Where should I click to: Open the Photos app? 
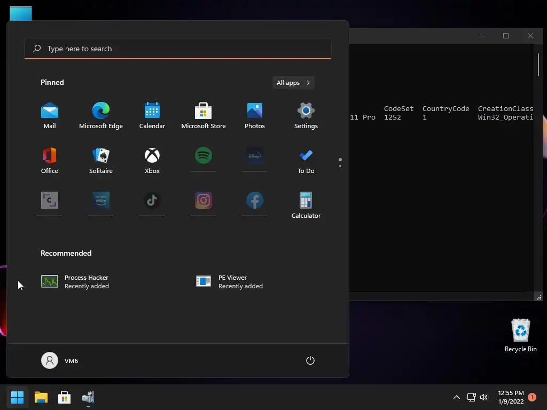255,116
